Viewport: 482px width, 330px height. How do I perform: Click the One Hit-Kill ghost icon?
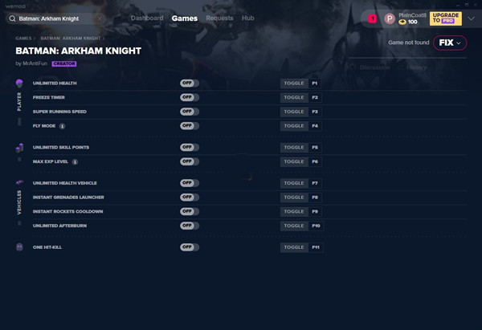(x=19, y=247)
